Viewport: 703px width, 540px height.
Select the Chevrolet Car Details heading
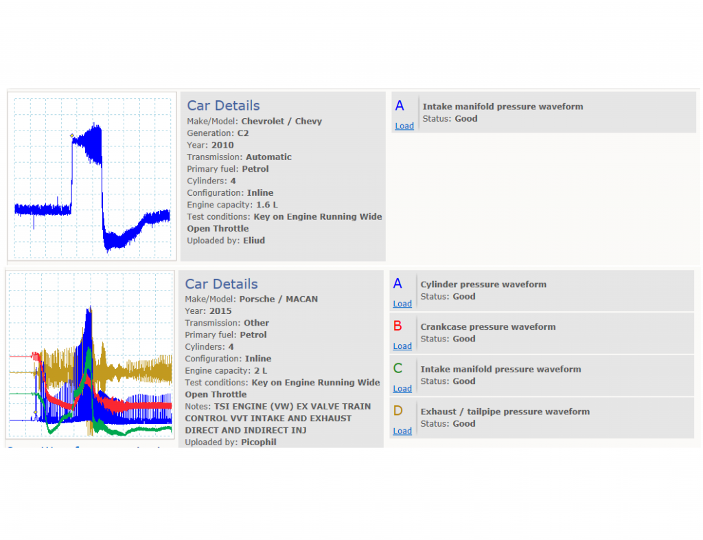pyautogui.click(x=223, y=105)
